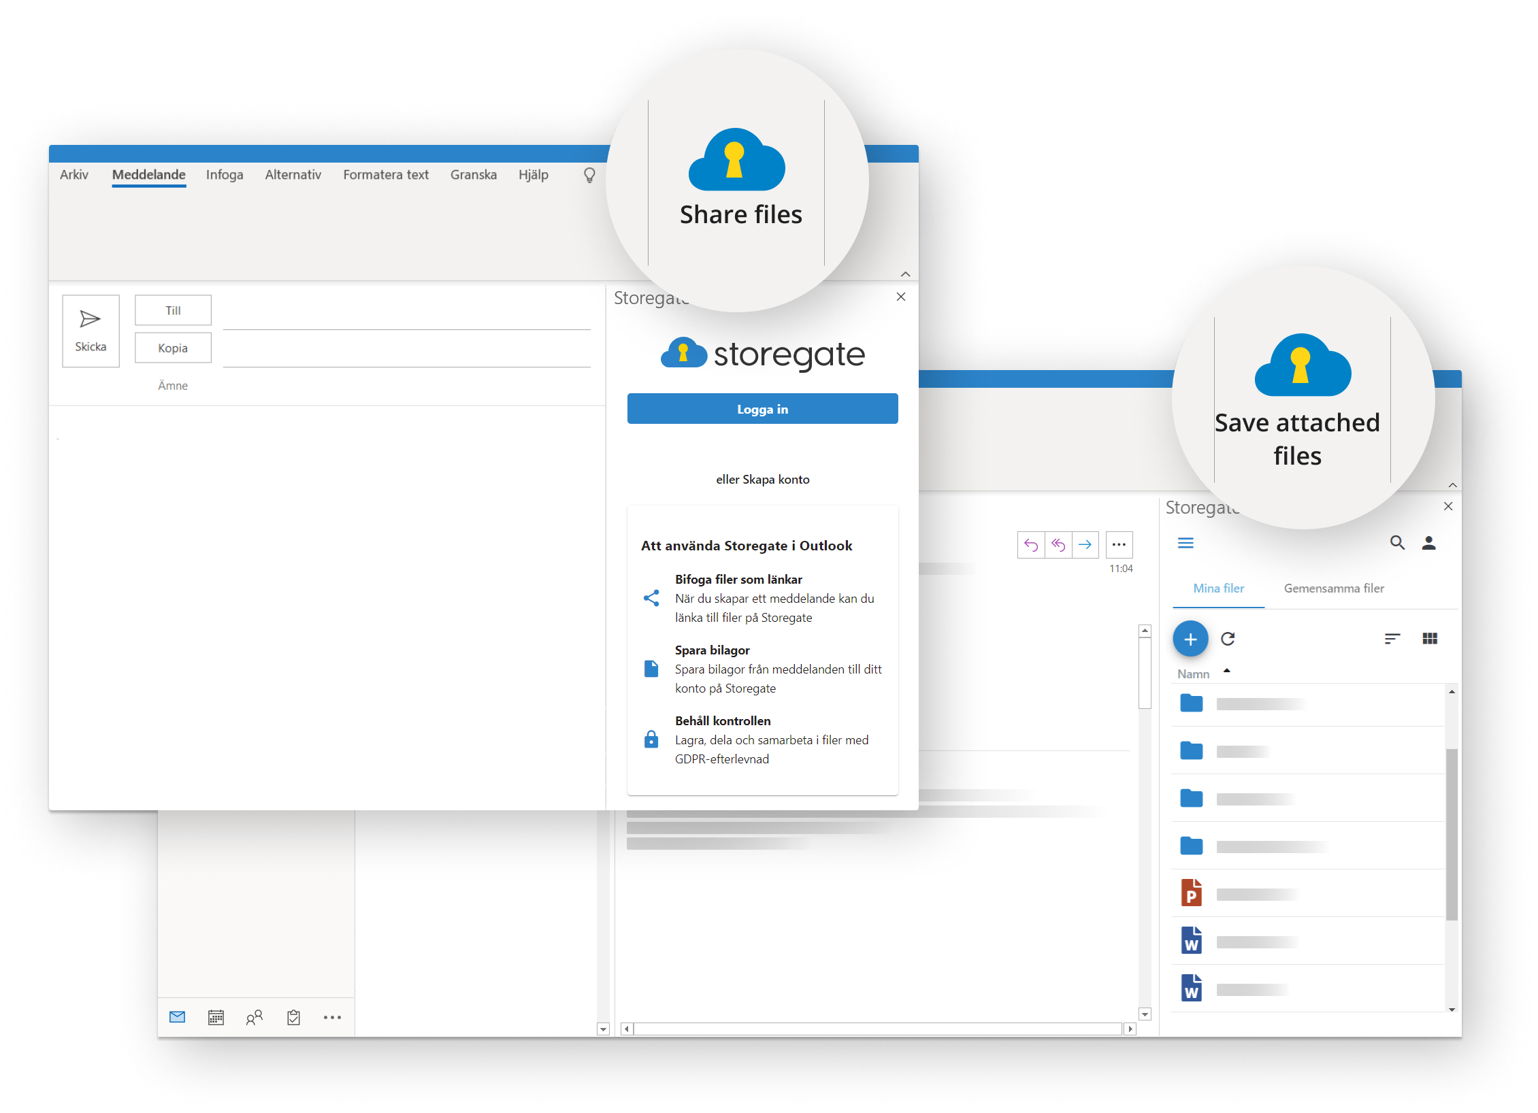Close the Storegate login pane

click(x=901, y=297)
